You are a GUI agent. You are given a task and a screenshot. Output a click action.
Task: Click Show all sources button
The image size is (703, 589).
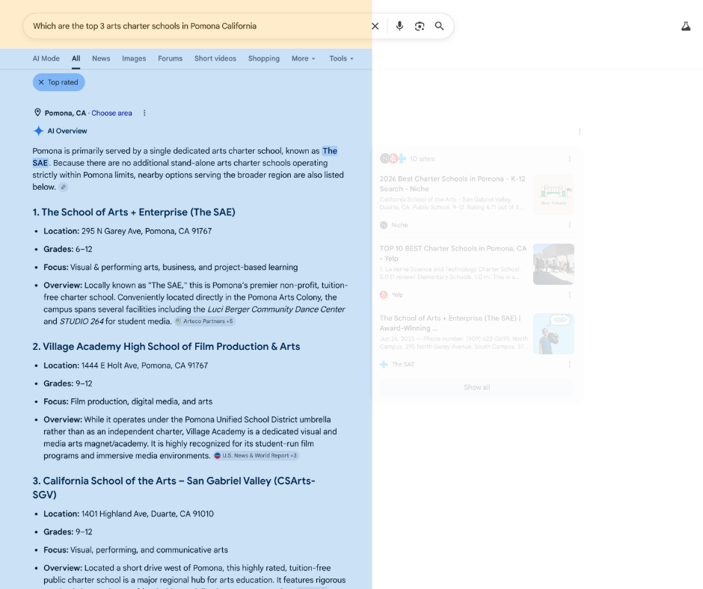coord(476,387)
